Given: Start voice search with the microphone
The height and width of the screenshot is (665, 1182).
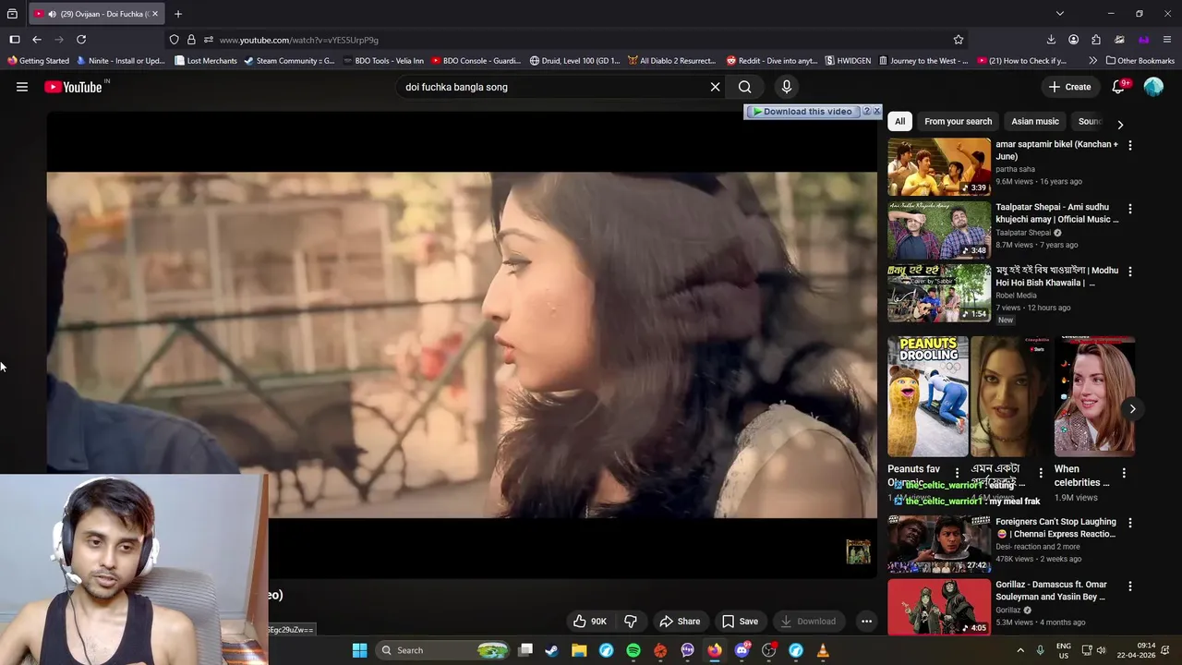Looking at the screenshot, I should tap(786, 87).
